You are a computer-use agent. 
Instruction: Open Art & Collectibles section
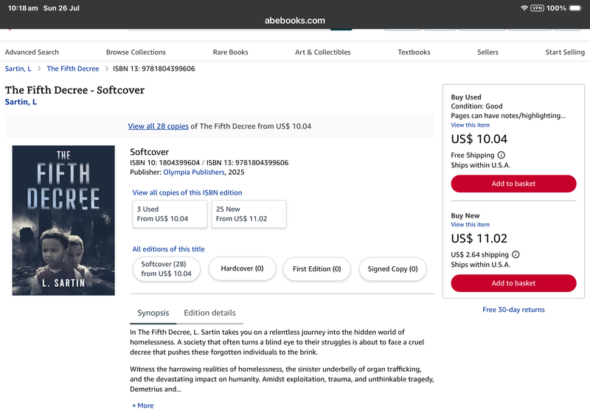click(x=323, y=52)
